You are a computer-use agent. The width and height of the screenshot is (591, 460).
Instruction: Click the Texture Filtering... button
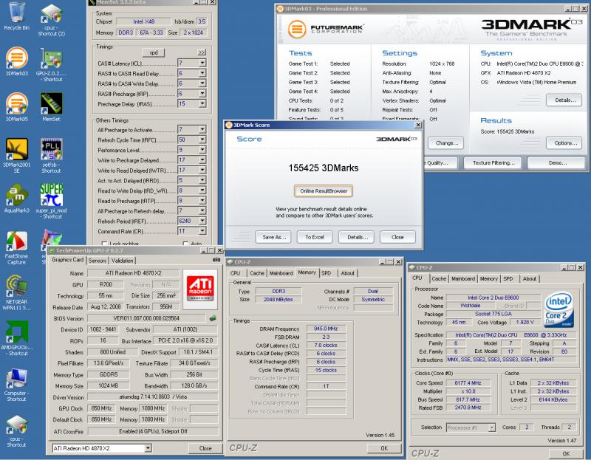492,162
